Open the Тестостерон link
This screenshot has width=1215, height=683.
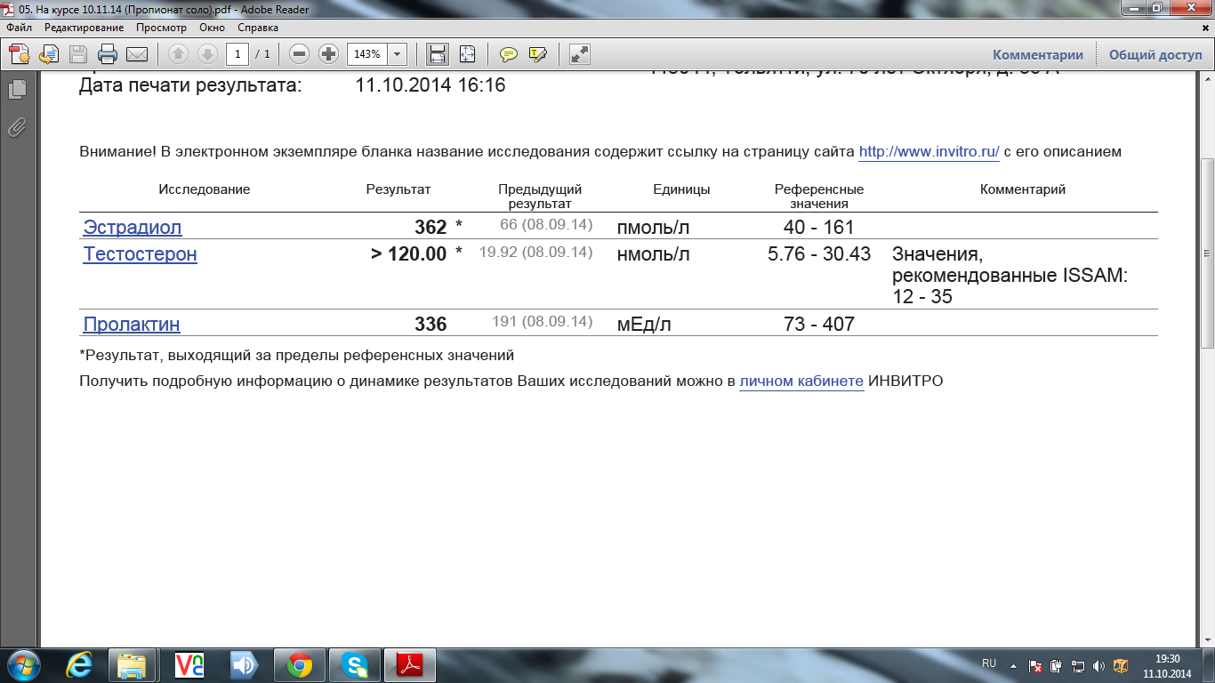(x=140, y=254)
